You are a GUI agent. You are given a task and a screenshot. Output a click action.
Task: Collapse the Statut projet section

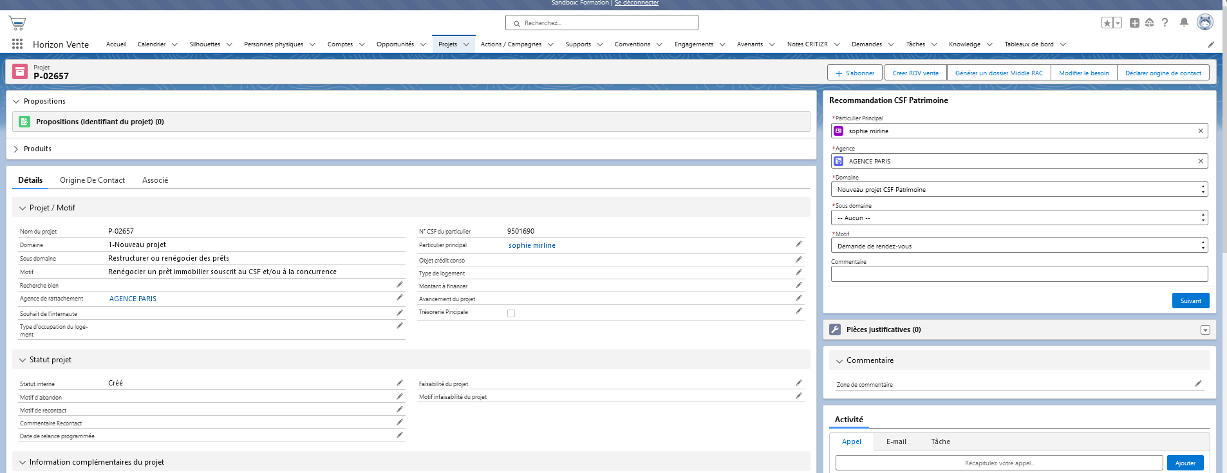click(23, 360)
